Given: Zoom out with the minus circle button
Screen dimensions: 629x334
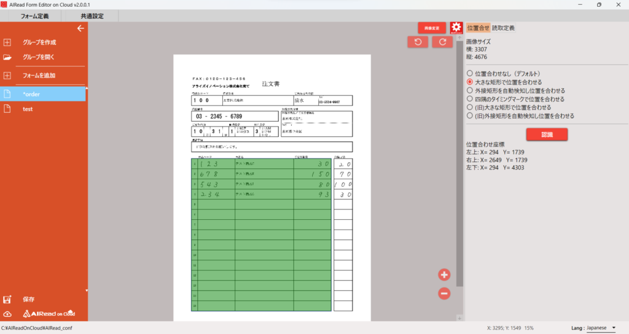Looking at the screenshot, I should pyautogui.click(x=445, y=293).
